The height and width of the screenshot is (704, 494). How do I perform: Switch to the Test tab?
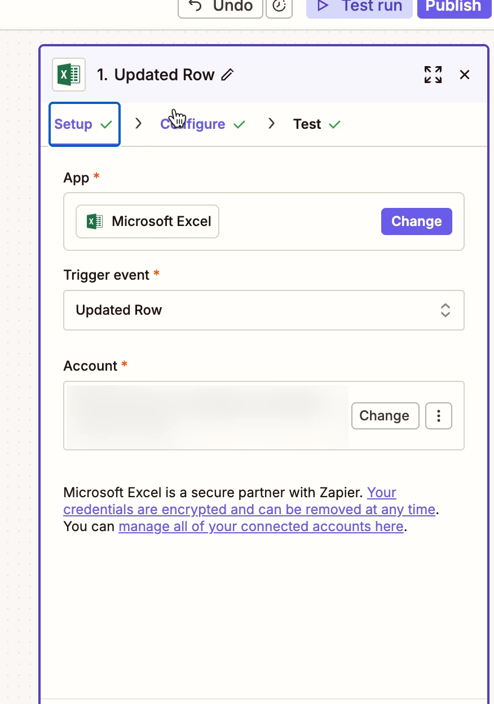pyautogui.click(x=317, y=124)
